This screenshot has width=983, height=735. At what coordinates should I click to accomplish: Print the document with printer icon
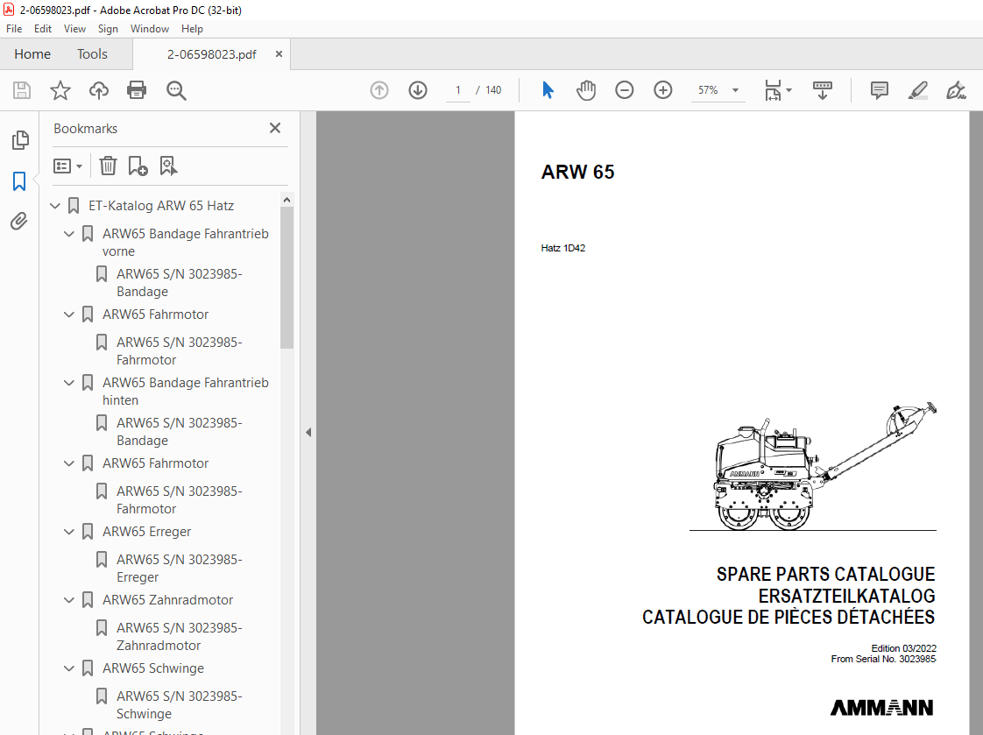coord(137,90)
